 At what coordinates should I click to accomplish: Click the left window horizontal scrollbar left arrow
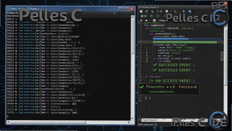click(x=8, y=122)
